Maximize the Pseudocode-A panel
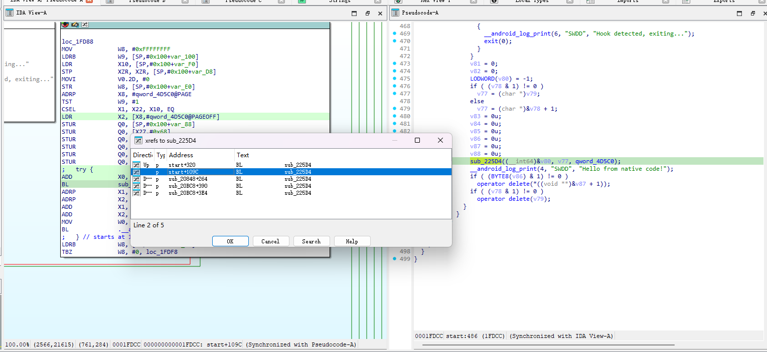767x352 pixels. tap(740, 13)
